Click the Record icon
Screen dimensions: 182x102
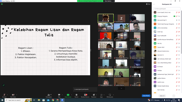click(76, 95)
